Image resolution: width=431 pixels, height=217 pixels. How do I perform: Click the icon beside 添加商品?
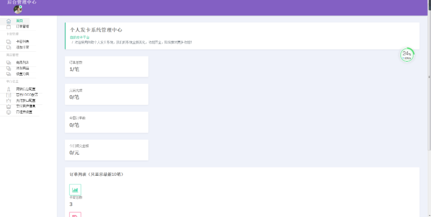point(9,68)
